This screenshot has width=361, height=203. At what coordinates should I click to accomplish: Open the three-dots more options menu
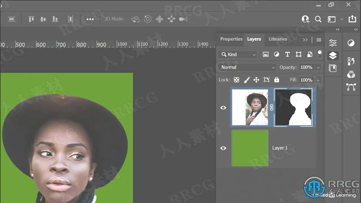(x=90, y=19)
